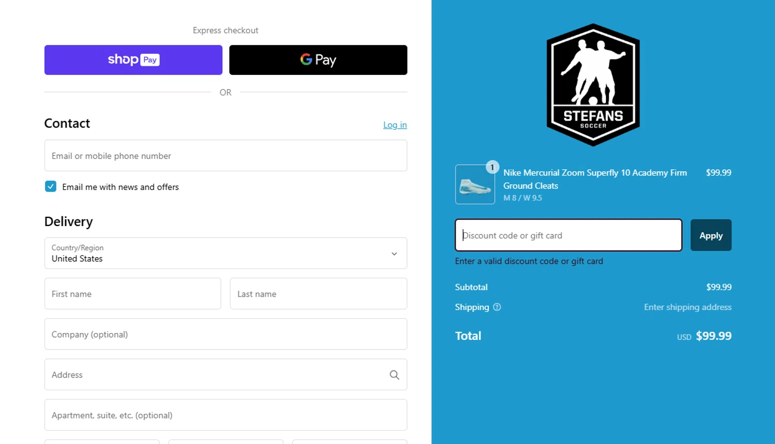
Task: Click the Company (optional) field
Action: [x=226, y=334]
